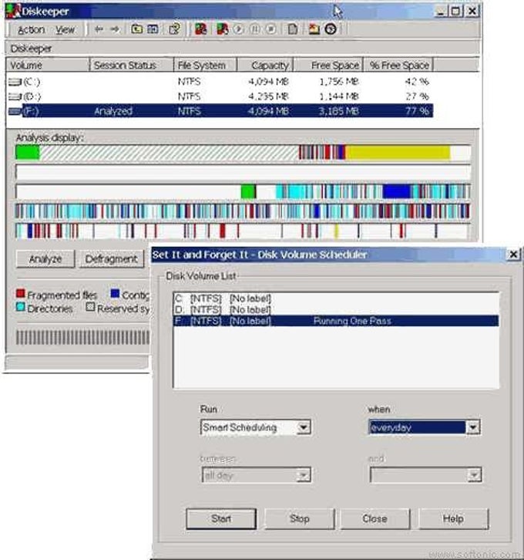Screen dimensions: 524x560
Task: Sort by the % Free Space column header
Action: [x=398, y=66]
